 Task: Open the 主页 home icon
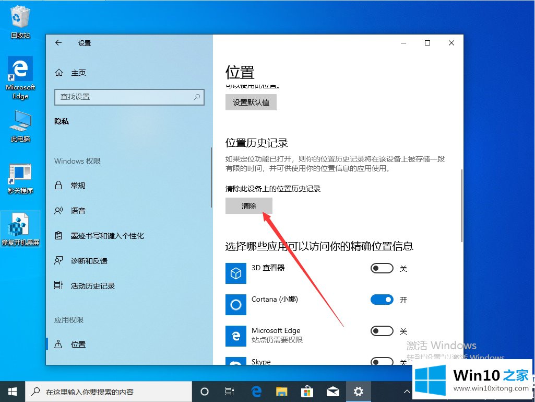59,73
